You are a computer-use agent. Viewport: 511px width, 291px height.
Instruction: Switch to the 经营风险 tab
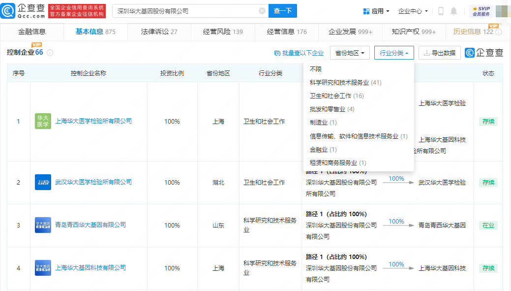pos(223,32)
